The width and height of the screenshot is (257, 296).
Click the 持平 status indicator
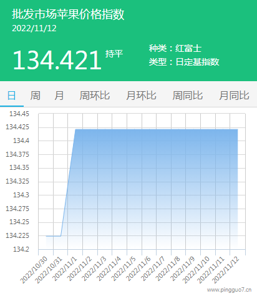[114, 54]
